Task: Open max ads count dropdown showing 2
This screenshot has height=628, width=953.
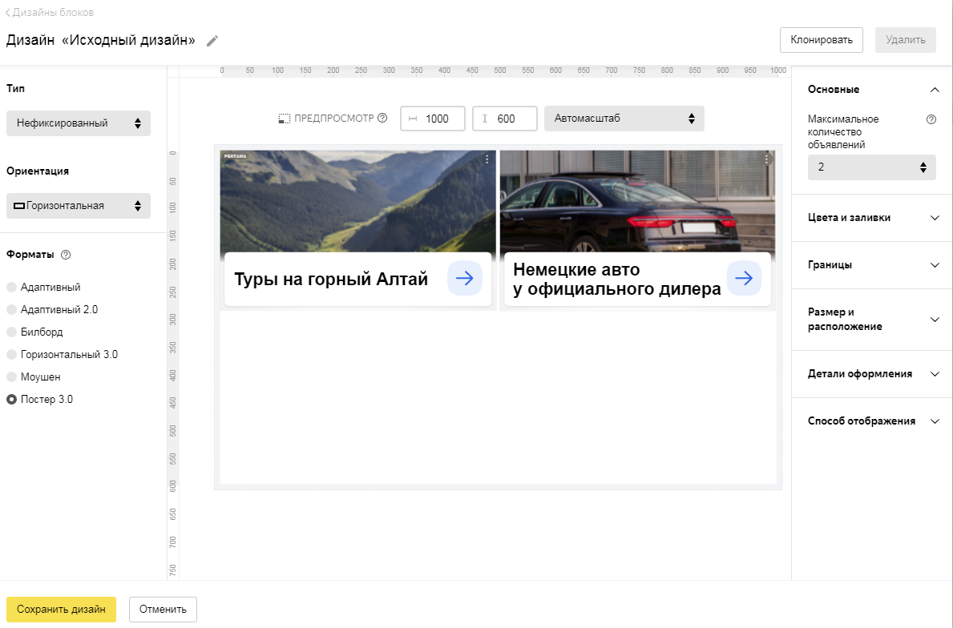Action: [871, 167]
